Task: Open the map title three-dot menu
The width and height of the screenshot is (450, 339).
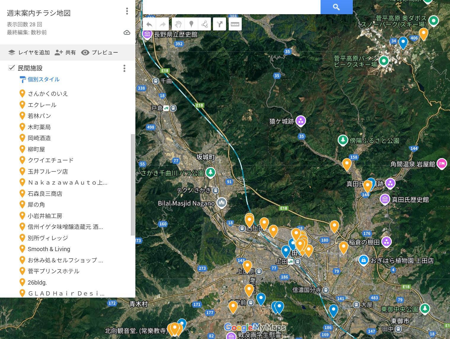Action: (x=127, y=11)
